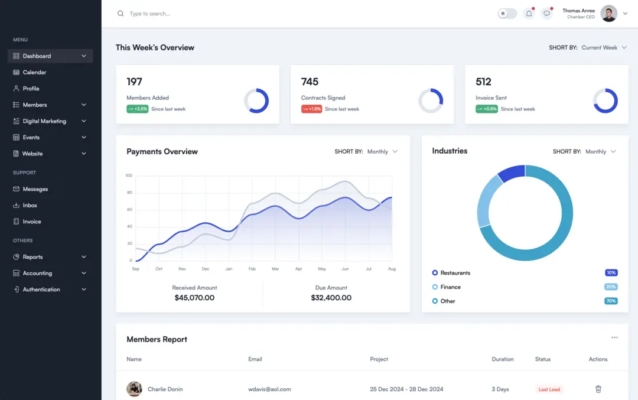
Task: Open Messages in the sidebar
Action: [x=36, y=188]
